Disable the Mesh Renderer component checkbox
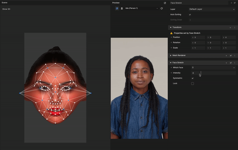238x150 pixels. pos(231,55)
